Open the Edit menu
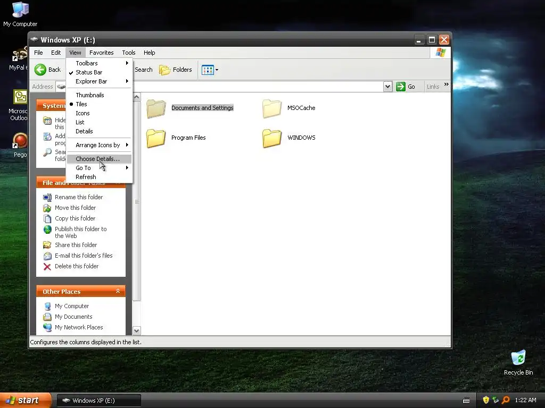The image size is (545, 408). click(x=55, y=53)
